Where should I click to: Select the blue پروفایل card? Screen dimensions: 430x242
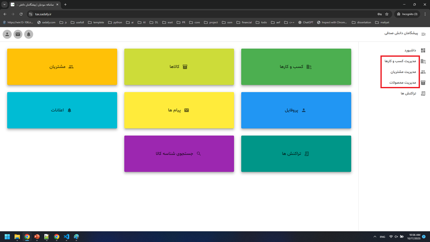(296, 110)
